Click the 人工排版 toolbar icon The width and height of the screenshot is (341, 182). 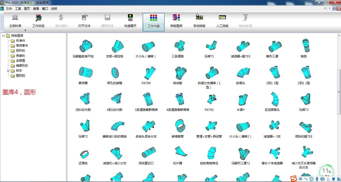point(222,17)
